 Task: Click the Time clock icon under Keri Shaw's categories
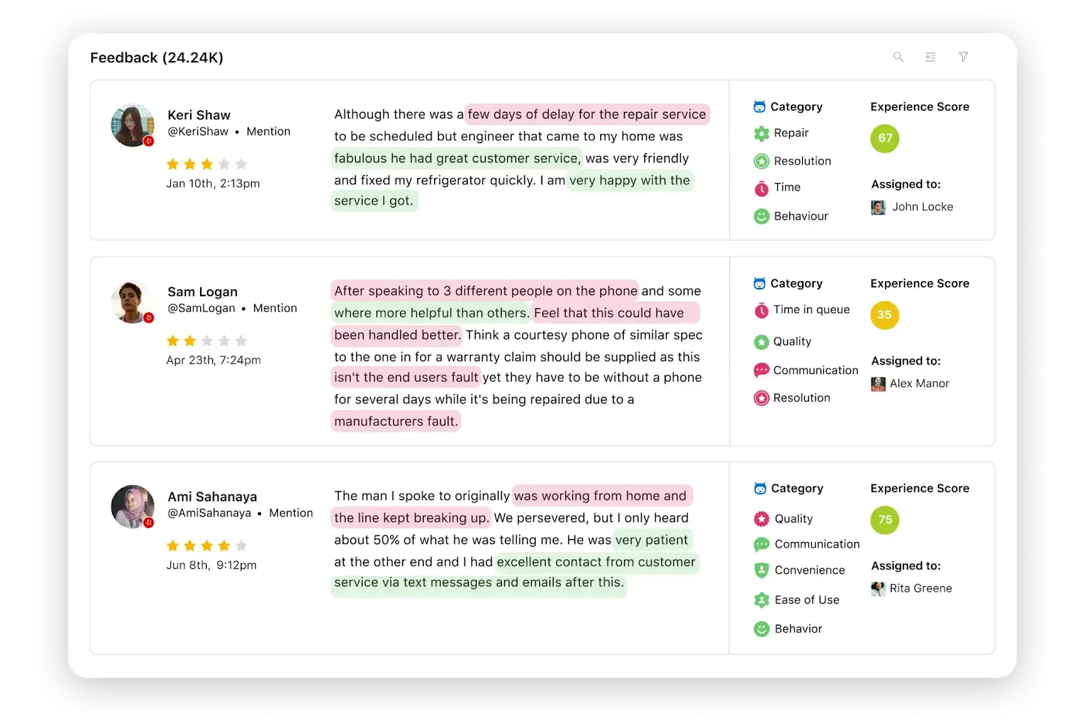tap(760, 188)
